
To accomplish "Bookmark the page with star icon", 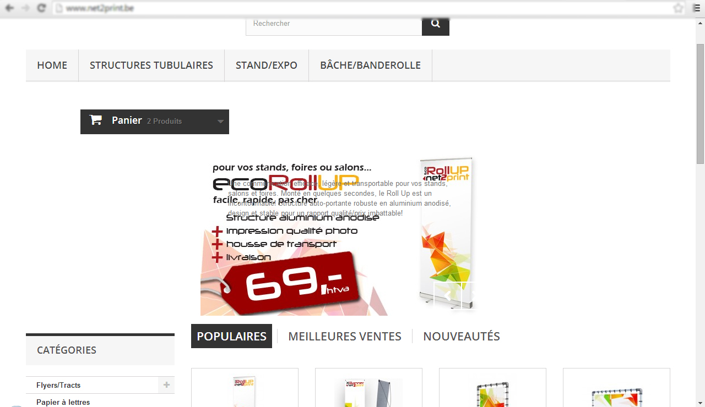I will point(679,8).
